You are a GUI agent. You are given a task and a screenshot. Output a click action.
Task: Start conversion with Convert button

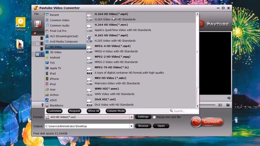point(207,122)
